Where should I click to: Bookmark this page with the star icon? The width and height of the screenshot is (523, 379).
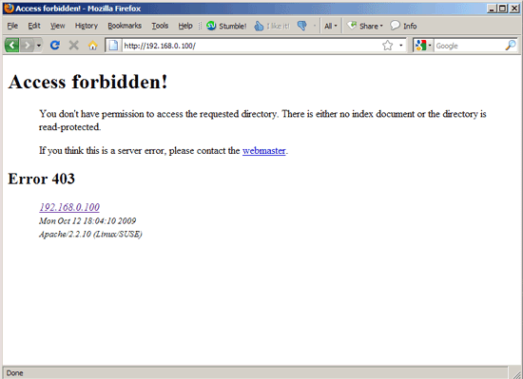coord(387,46)
